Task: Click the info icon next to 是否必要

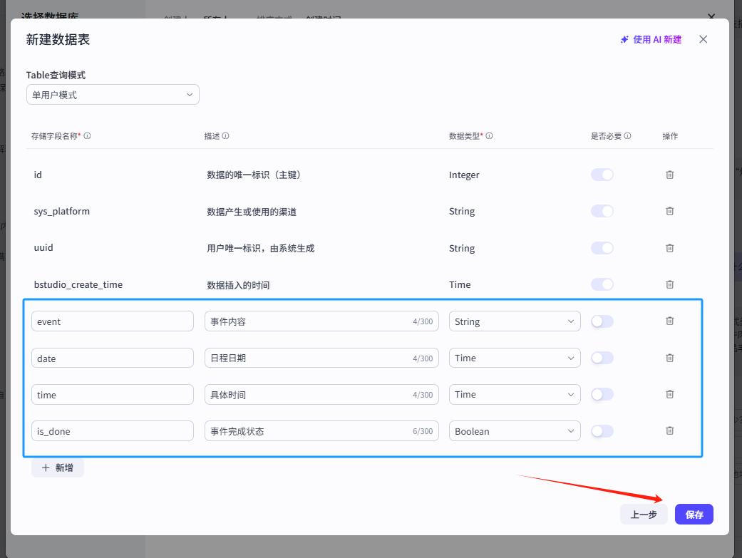Action: (627, 136)
